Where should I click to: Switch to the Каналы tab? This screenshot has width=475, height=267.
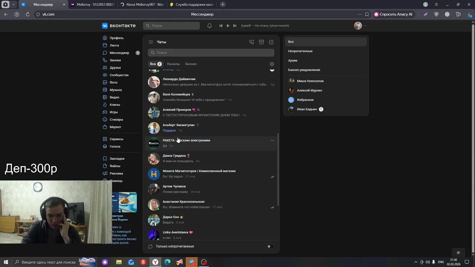point(173,64)
